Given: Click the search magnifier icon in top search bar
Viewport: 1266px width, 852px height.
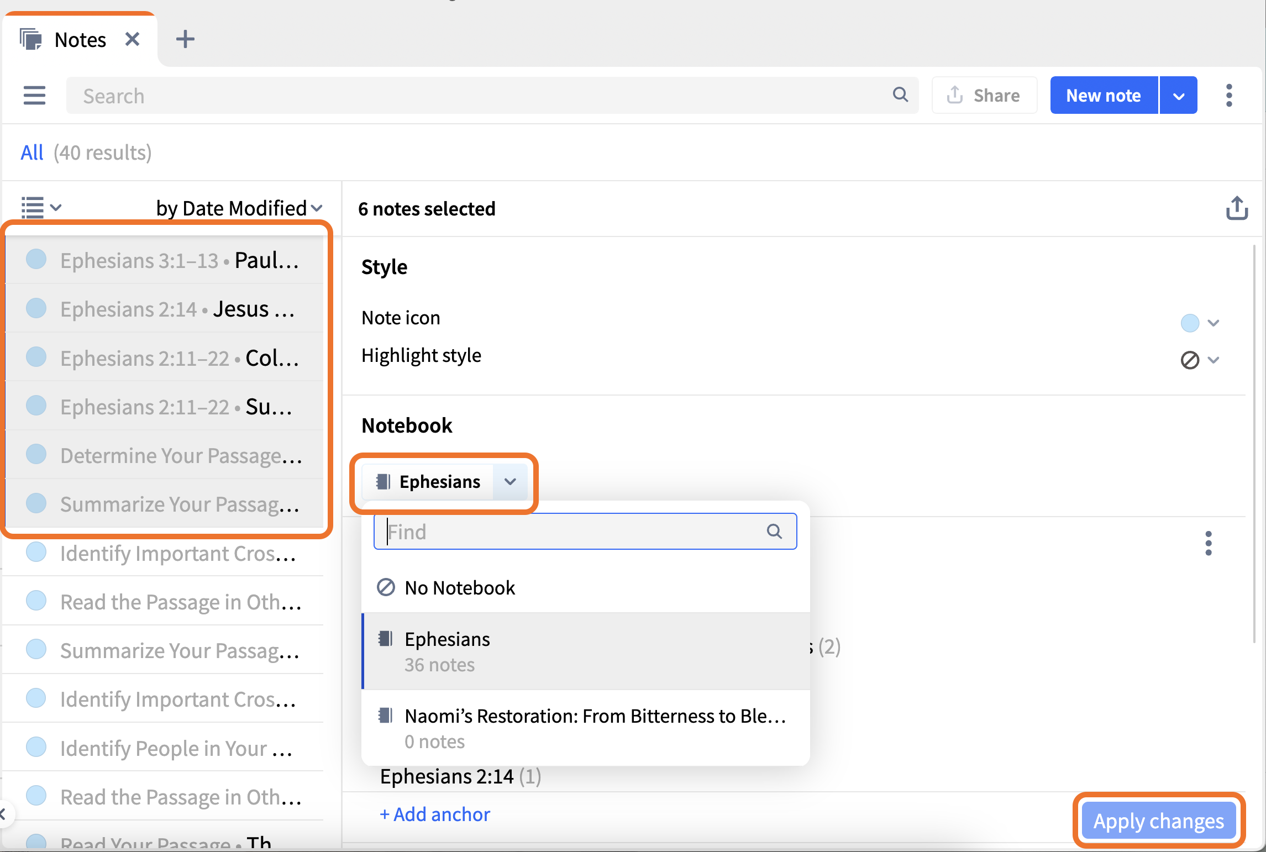Looking at the screenshot, I should click(x=900, y=95).
